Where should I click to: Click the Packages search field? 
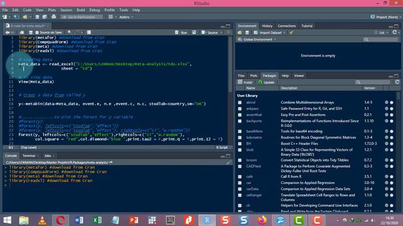click(x=373, y=82)
